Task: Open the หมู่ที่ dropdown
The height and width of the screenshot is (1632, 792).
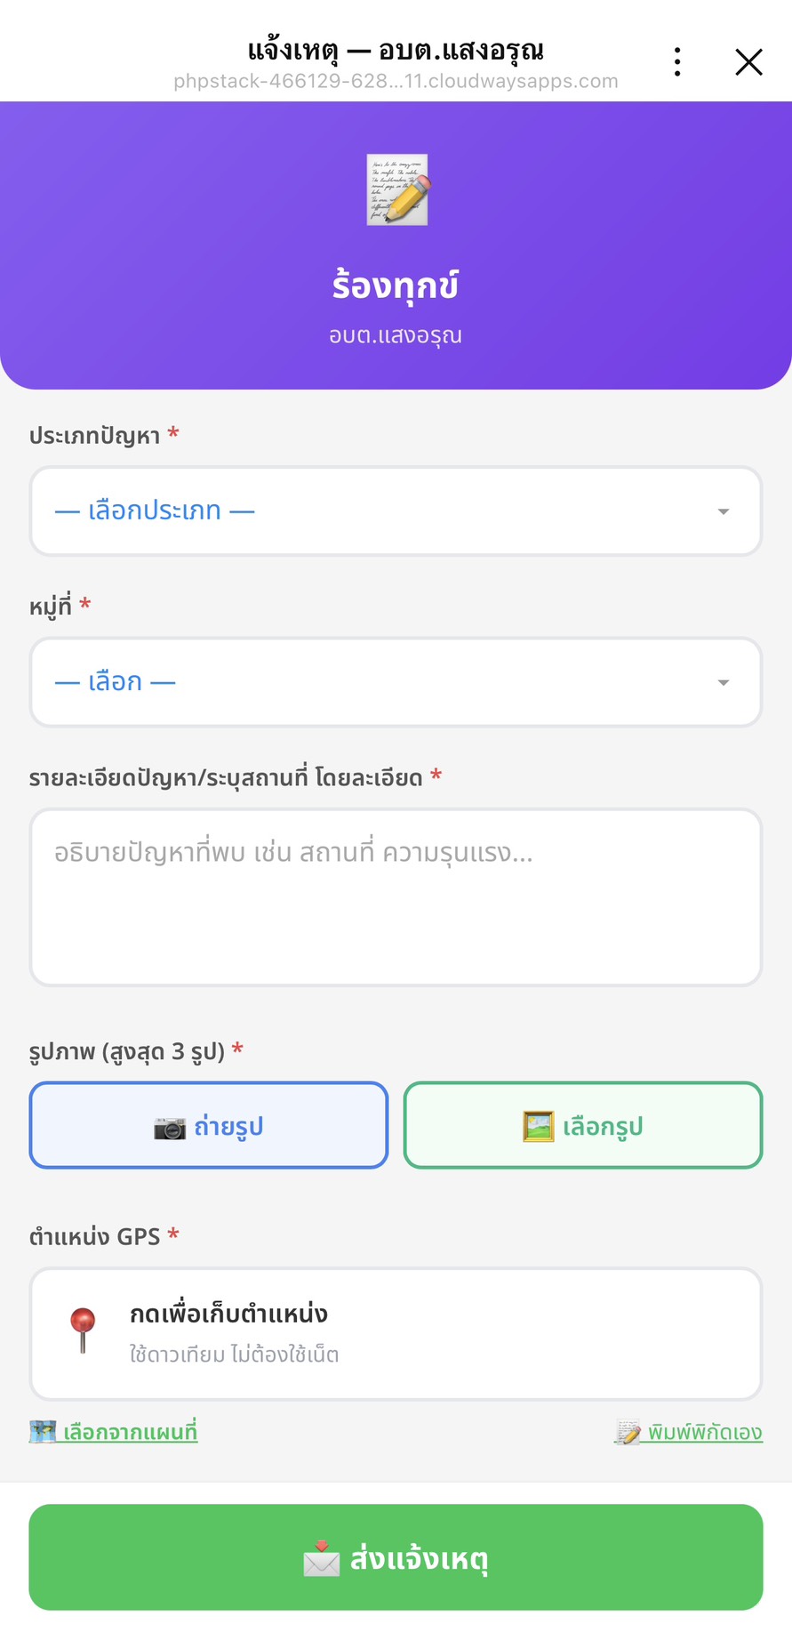Action: coord(396,682)
